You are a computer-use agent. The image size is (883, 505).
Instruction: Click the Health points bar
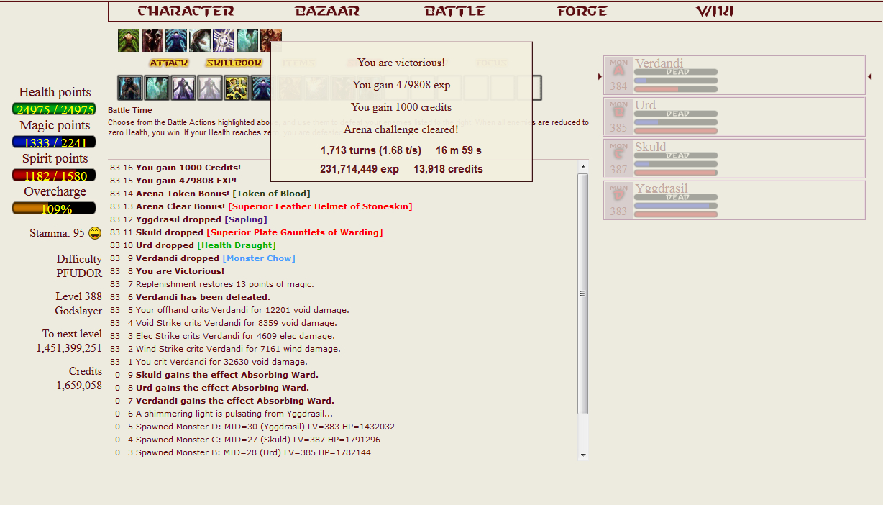click(54, 109)
